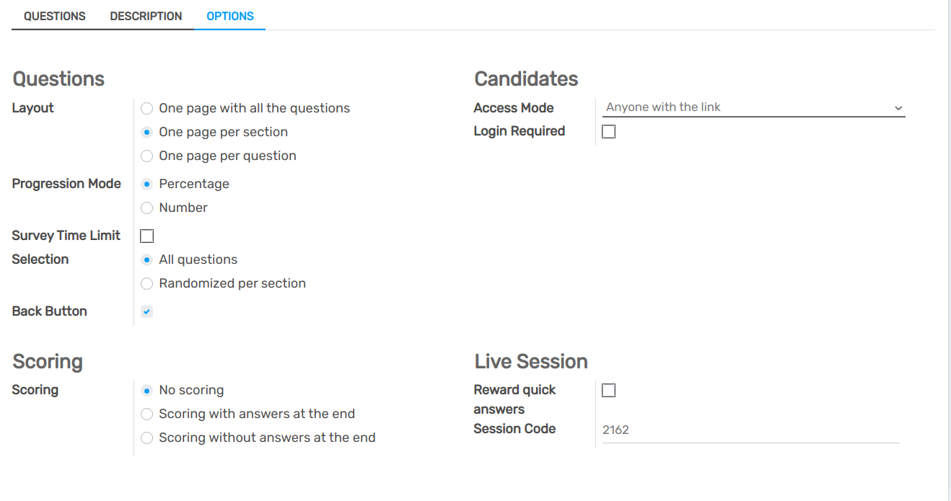Select "Percentage" progression mode
The width and height of the screenshot is (951, 501).
click(146, 184)
